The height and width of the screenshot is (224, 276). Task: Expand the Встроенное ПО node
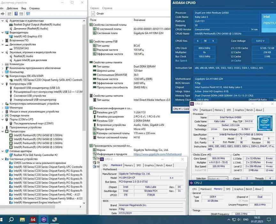tap(3, 40)
